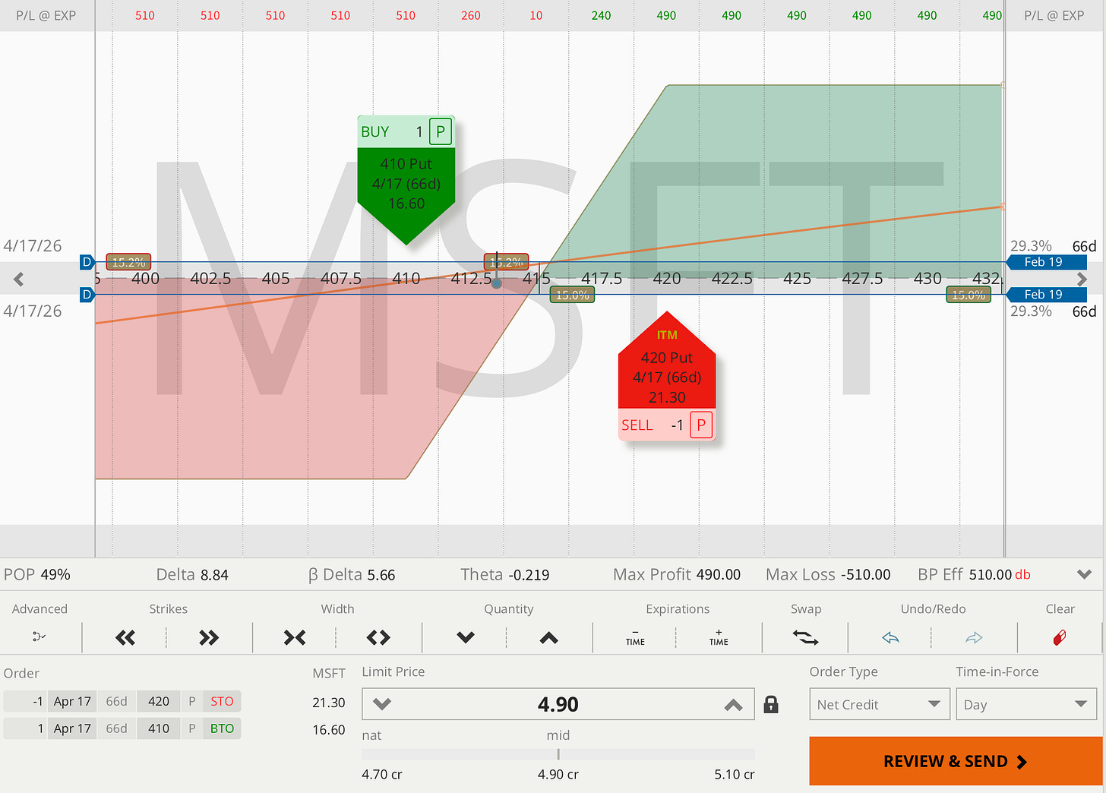Select the lower D marker on left edge

click(x=87, y=294)
